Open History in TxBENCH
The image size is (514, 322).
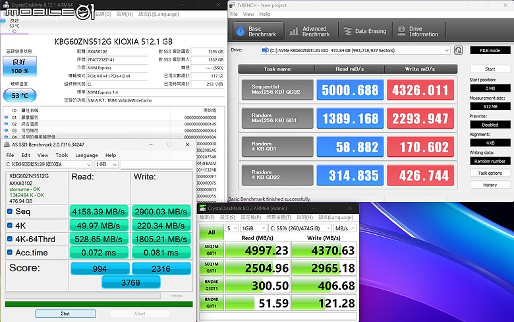click(x=490, y=185)
